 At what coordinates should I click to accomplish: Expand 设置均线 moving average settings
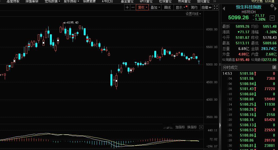tap(193, 14)
